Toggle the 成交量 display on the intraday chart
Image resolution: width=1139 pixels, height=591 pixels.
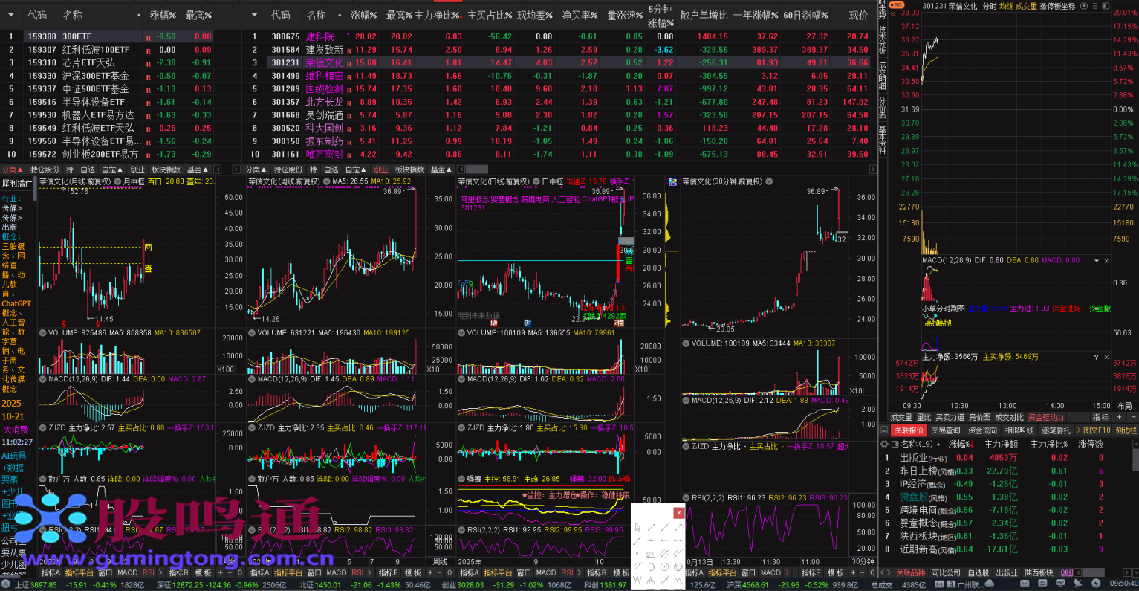(x=1026, y=6)
